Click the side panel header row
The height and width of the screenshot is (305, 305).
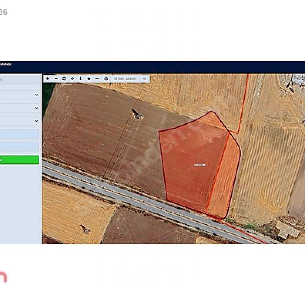(20, 79)
